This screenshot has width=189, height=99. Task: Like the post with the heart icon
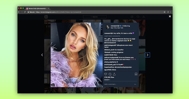pos(106,74)
